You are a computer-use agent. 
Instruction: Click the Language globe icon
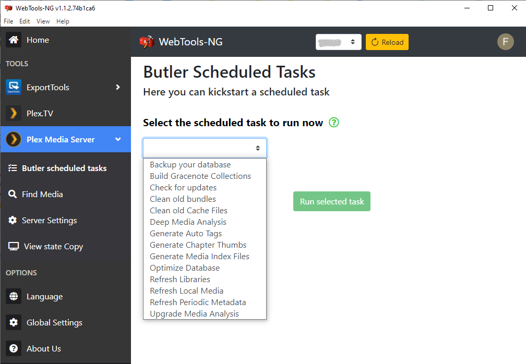14,296
